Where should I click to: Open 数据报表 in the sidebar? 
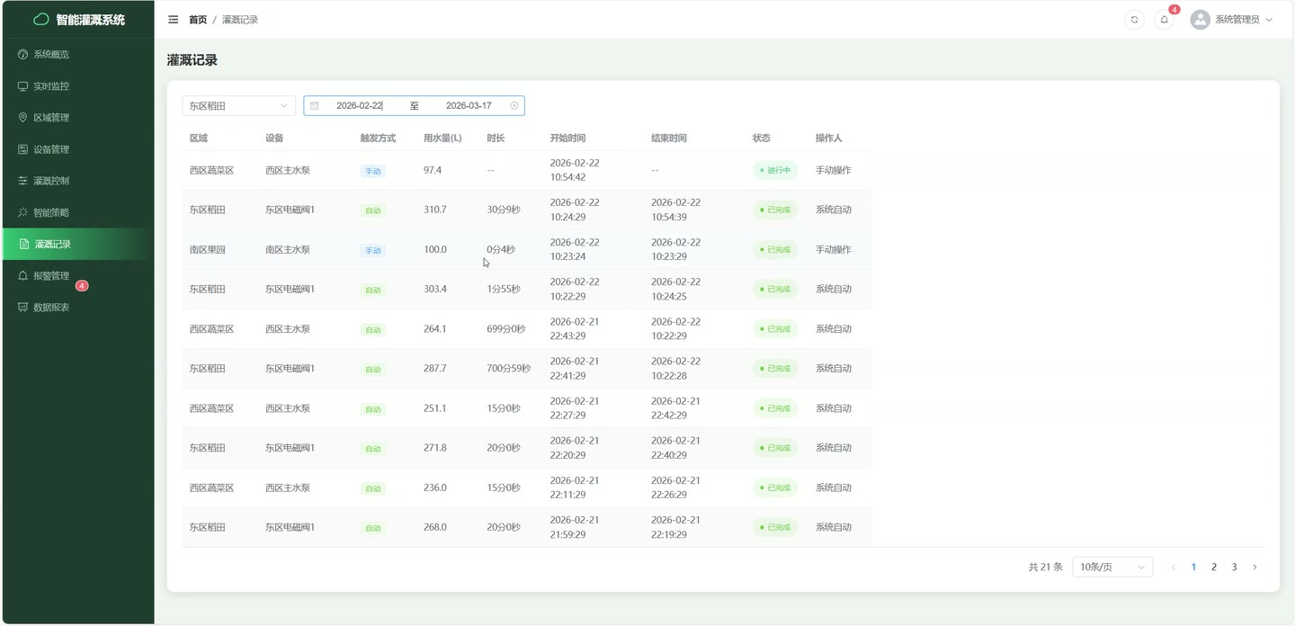tap(77, 307)
